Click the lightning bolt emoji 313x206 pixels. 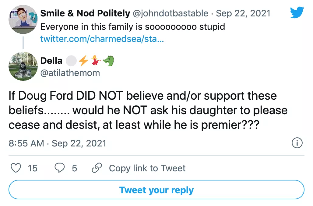coord(83,61)
